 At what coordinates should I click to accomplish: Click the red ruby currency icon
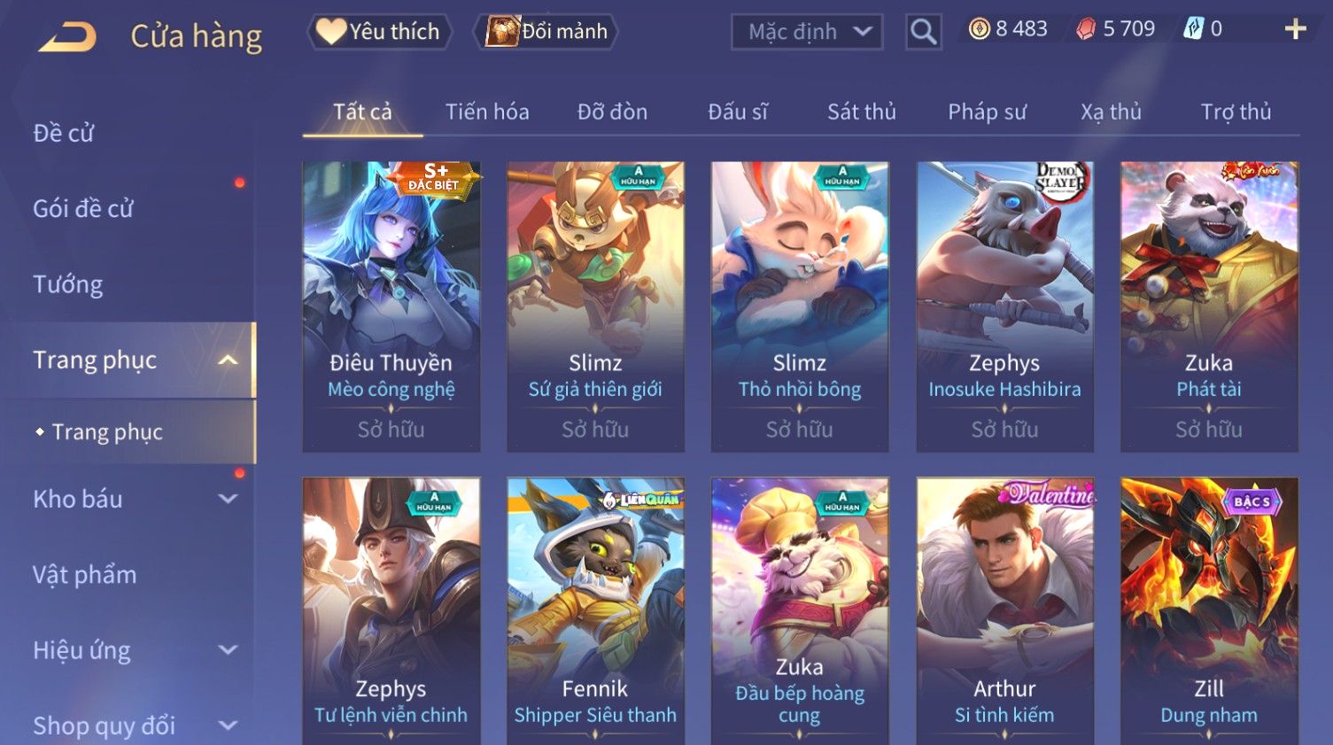coord(1086,30)
